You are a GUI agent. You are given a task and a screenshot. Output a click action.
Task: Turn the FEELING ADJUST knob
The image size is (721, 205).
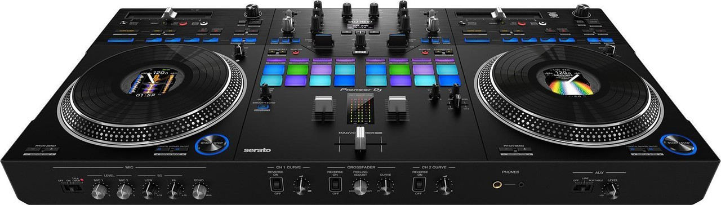360,188
